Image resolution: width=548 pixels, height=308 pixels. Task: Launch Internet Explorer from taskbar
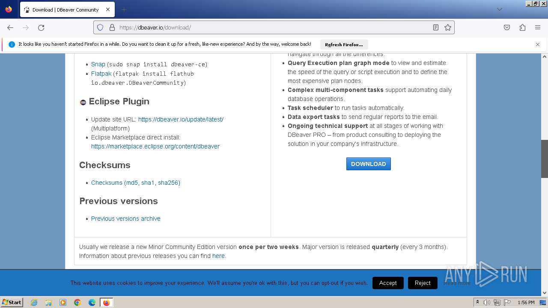[x=34, y=302]
